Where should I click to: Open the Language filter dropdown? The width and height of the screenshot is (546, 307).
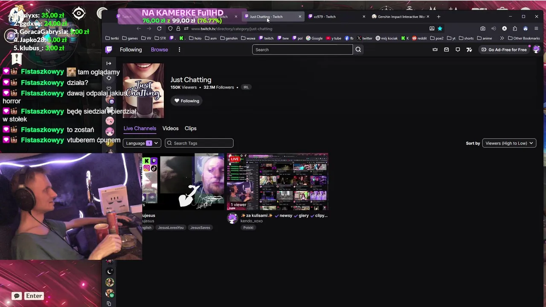pyautogui.click(x=142, y=143)
